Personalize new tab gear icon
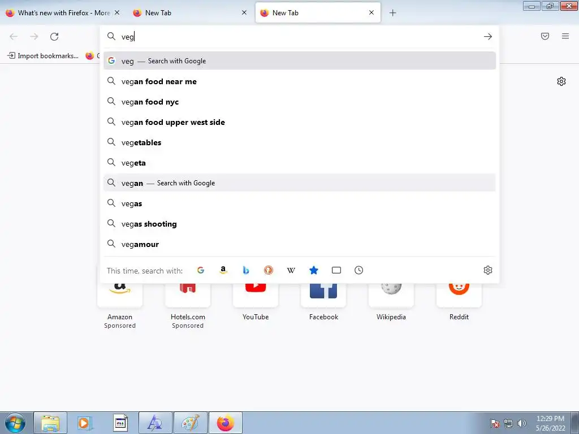The height and width of the screenshot is (434, 579). 561,81
